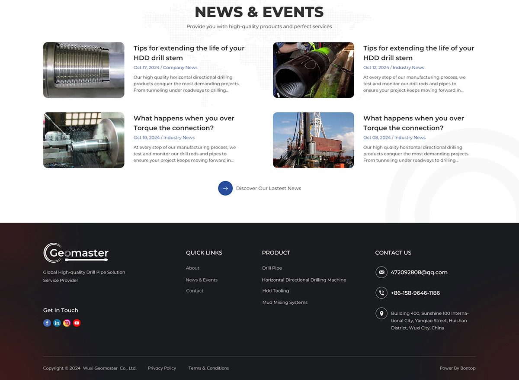Go to News & Events footer link

coord(202,280)
